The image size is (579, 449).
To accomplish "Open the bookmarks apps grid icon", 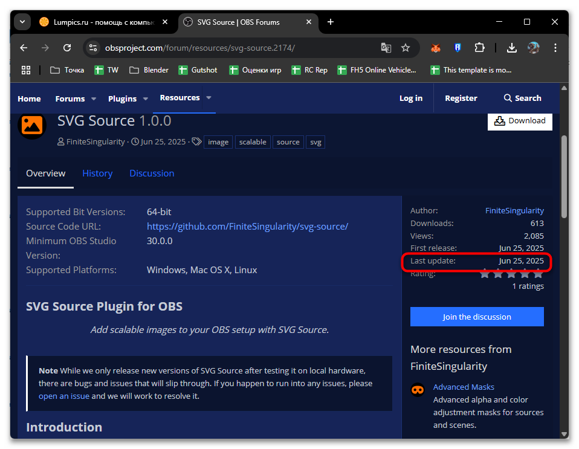I will click(x=26, y=70).
